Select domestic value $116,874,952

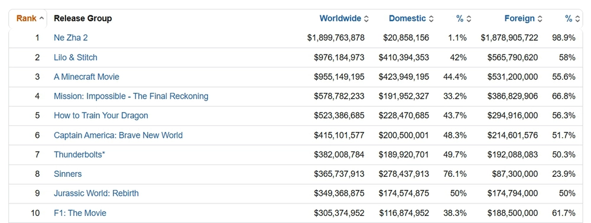pyautogui.click(x=404, y=213)
